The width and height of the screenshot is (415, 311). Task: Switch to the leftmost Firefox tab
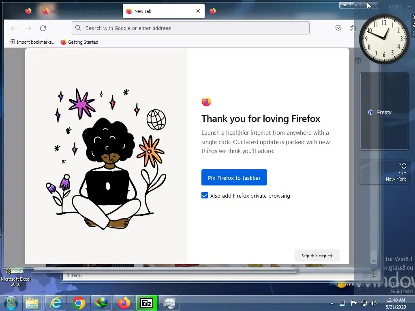coord(28,11)
